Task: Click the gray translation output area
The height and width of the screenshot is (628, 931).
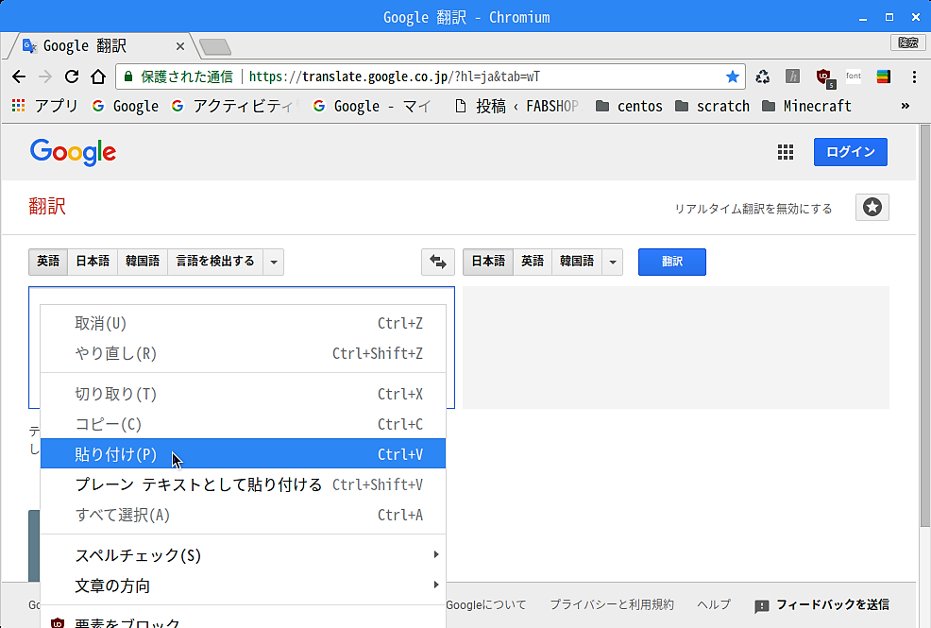Action: coord(676,348)
